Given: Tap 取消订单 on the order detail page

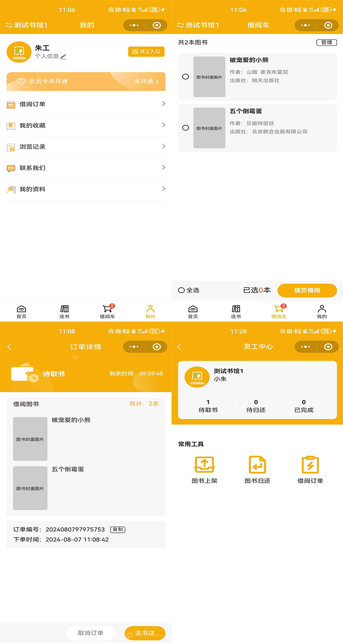Looking at the screenshot, I should coord(90,633).
